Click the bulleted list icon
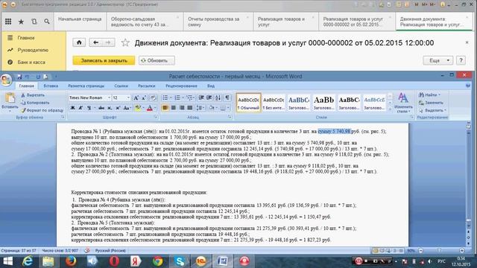This screenshot has width=477, height=268. tap(165, 98)
